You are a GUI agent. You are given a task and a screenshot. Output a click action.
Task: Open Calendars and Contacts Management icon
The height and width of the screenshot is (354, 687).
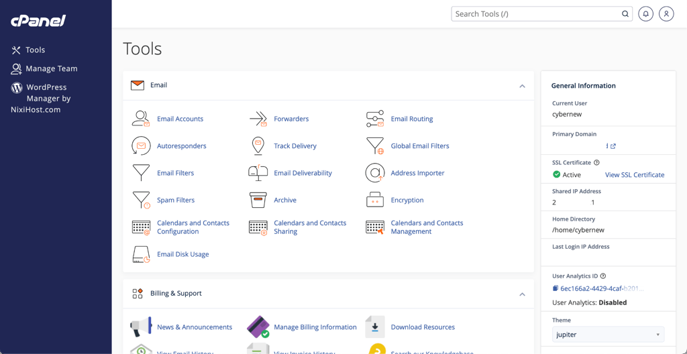[375, 227]
